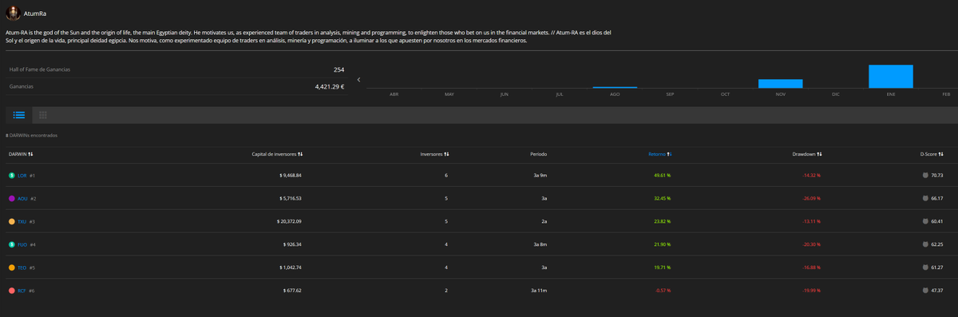Click the ENE earnings bar in chart
This screenshot has width=958, height=317.
(890, 76)
